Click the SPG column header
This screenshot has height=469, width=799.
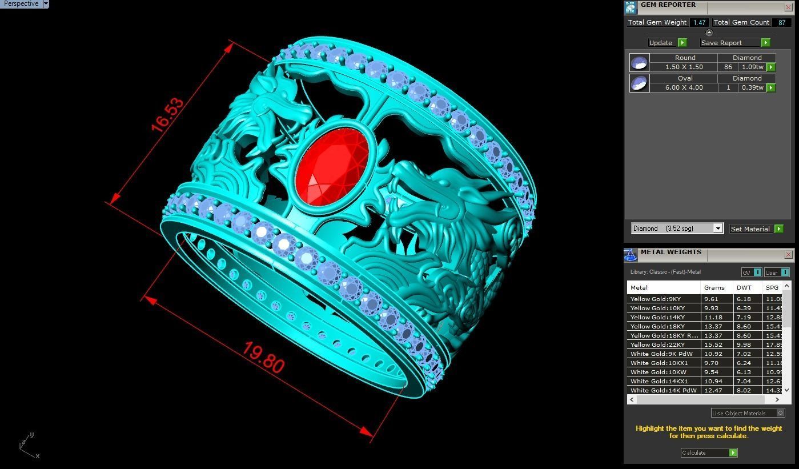point(773,287)
